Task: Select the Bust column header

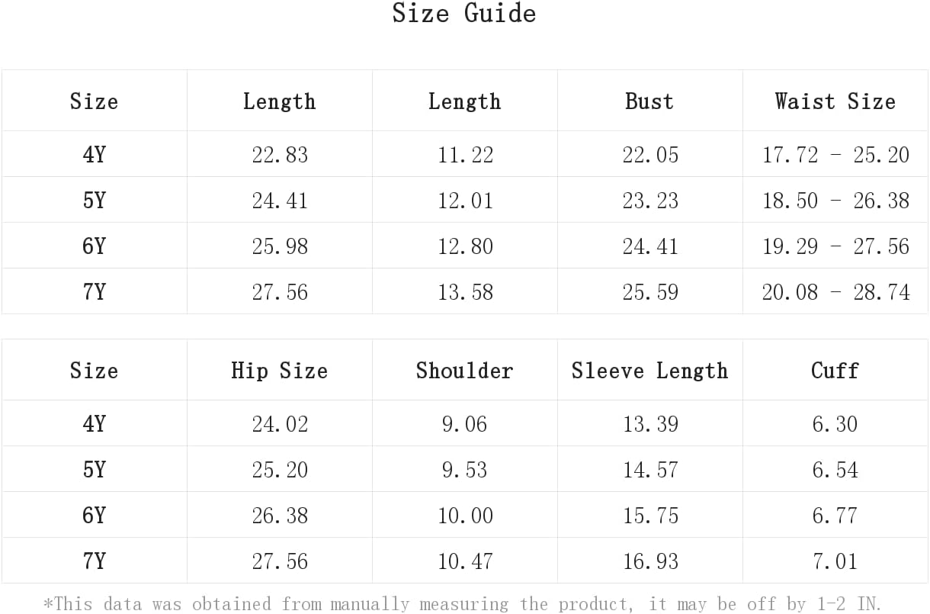Action: pos(649,101)
